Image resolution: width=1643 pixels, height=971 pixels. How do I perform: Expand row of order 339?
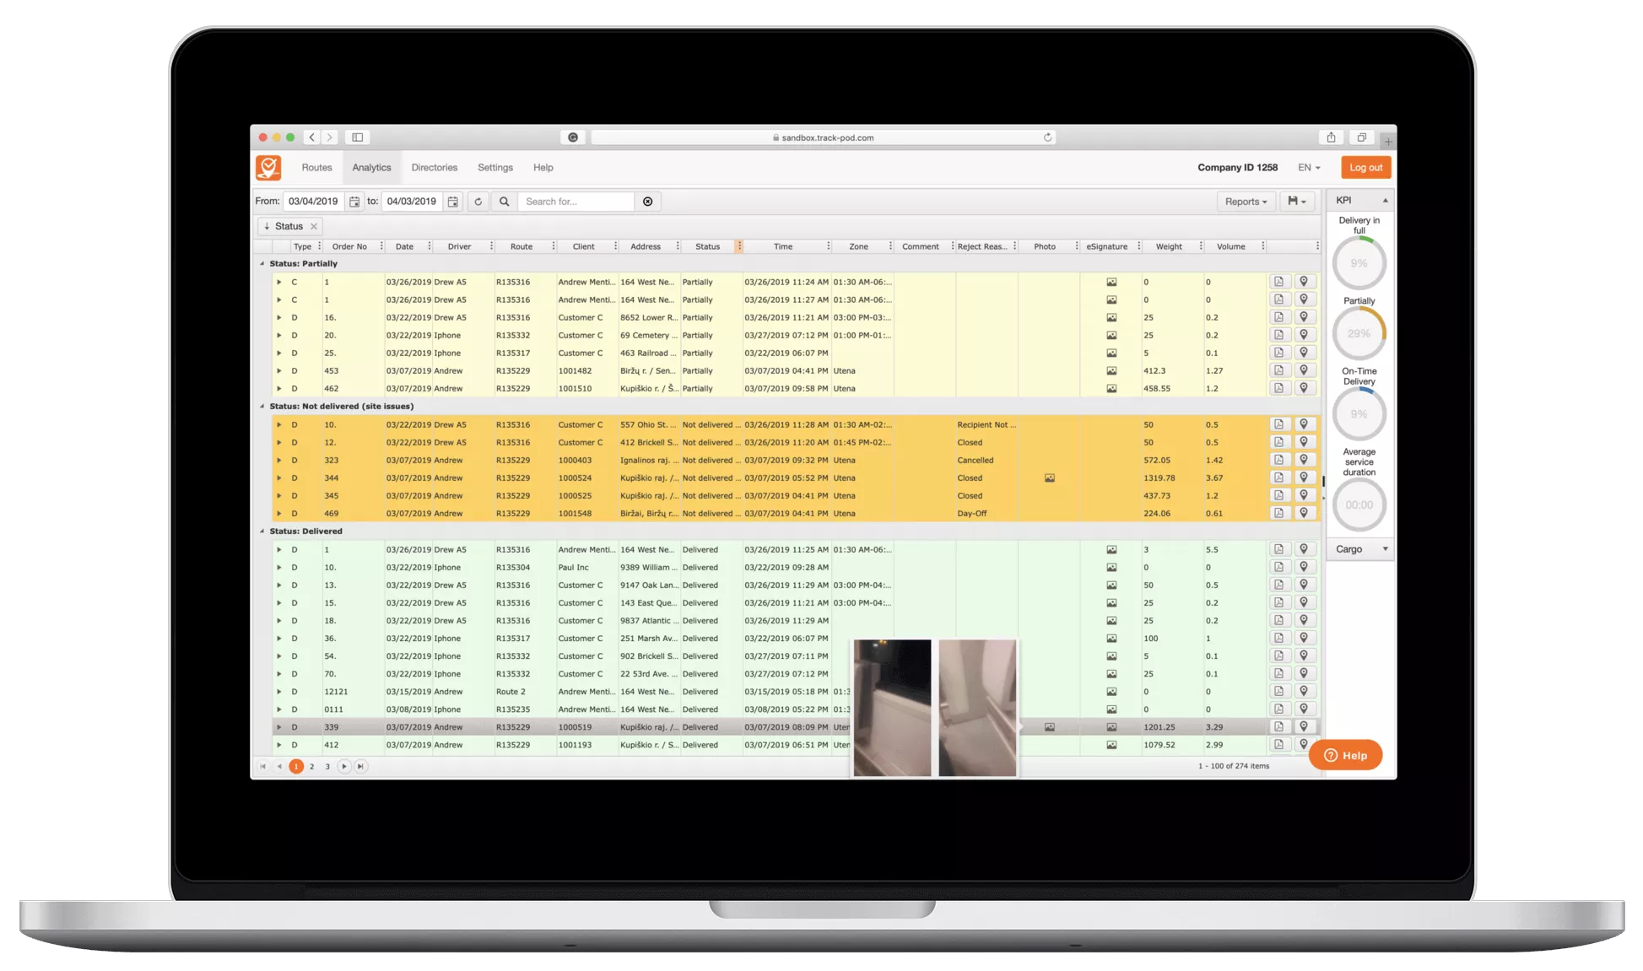point(279,726)
